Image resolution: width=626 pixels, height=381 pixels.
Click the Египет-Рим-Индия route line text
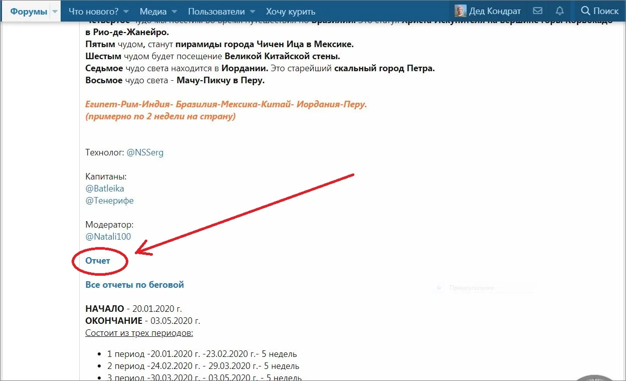[226, 105]
